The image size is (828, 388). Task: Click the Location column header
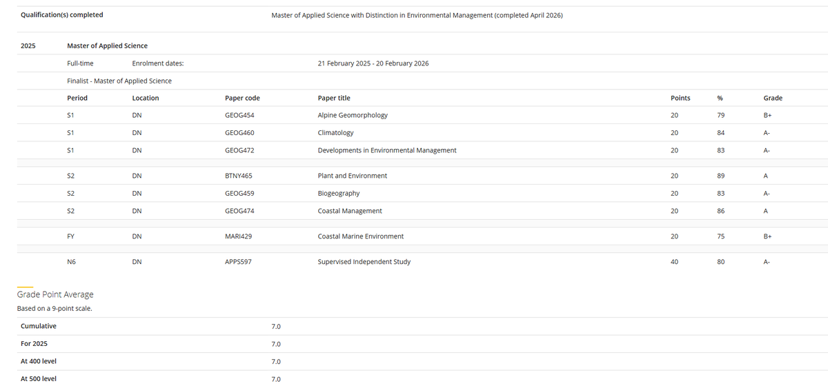click(x=146, y=98)
